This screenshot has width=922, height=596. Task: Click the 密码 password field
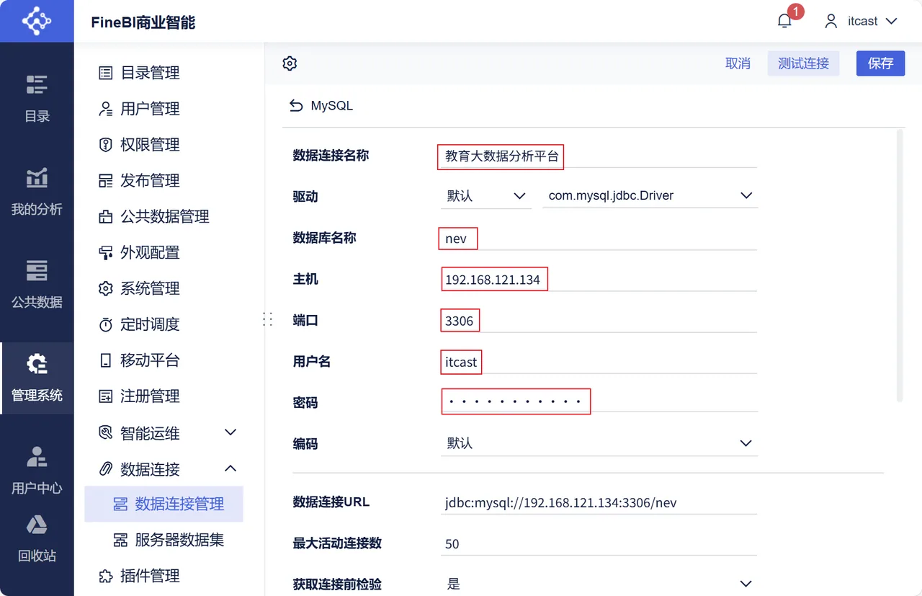coord(599,401)
